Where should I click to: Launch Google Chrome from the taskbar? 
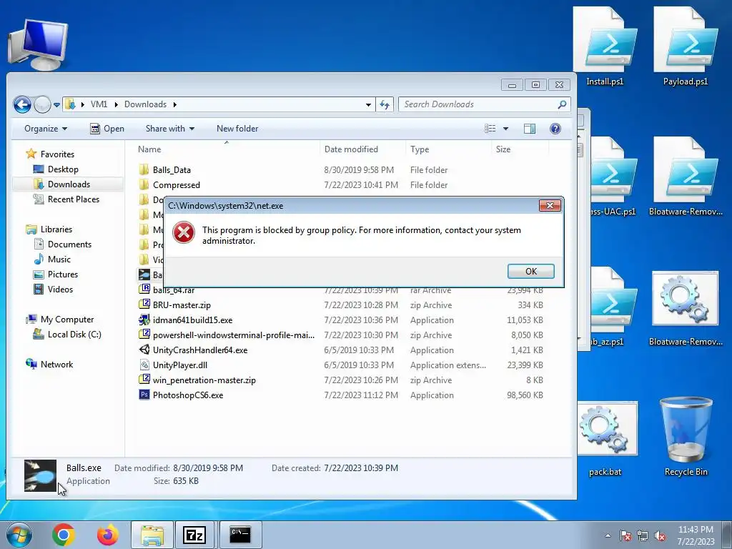click(x=64, y=535)
